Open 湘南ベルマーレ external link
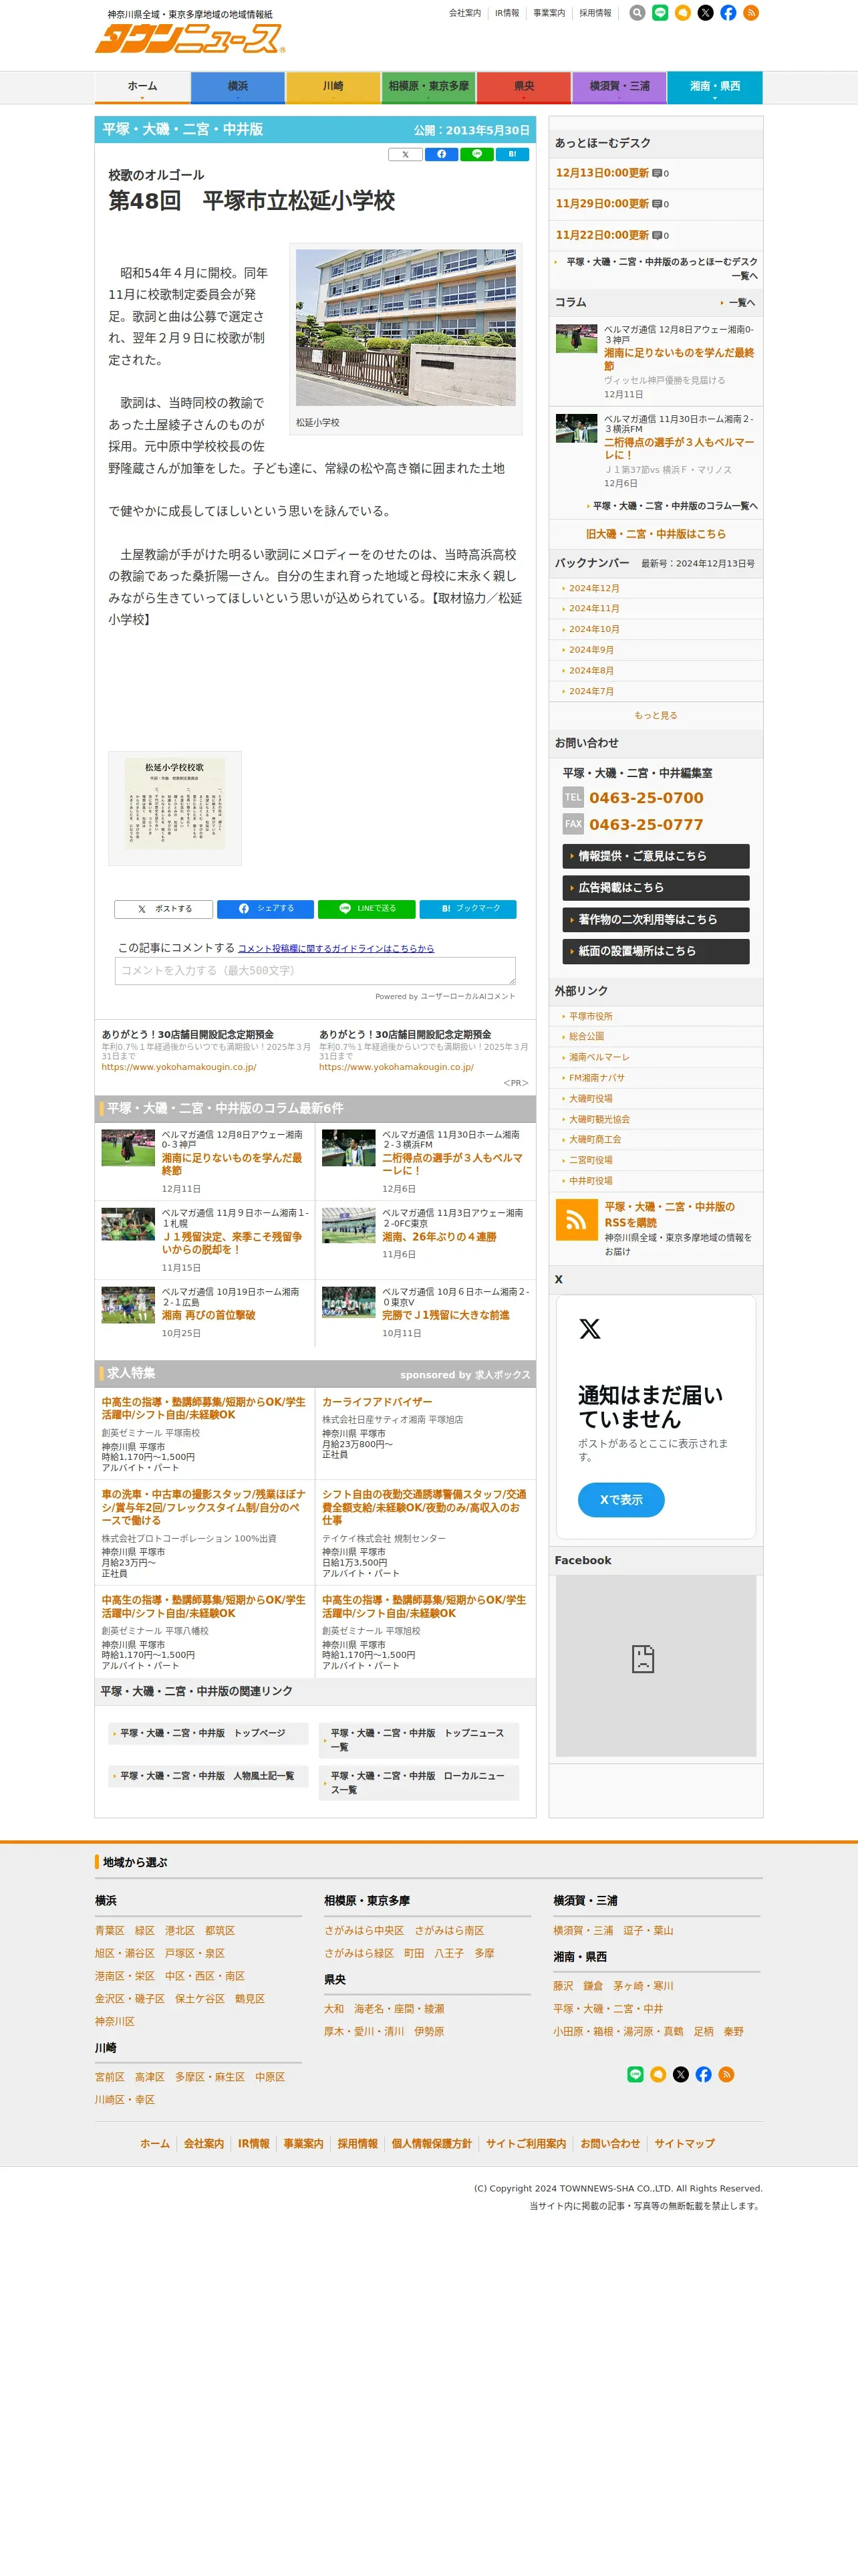Viewport: 858px width, 2576px height. [x=599, y=1057]
